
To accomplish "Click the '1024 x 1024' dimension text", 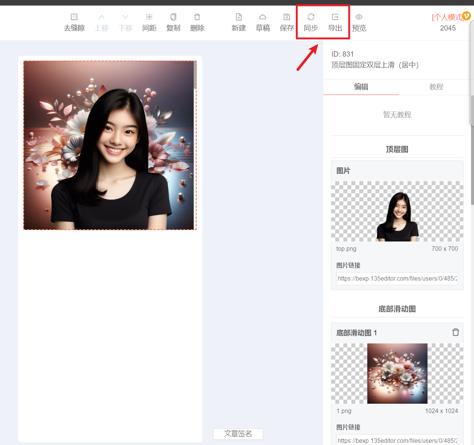I will click(x=441, y=411).
